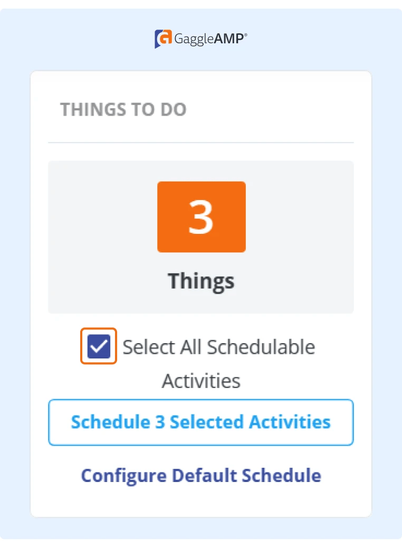Screen dimensions: 402x548
Task: Click the THINGS TO DO heading
Action: [x=123, y=110]
